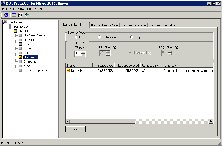This screenshot has height=146, width=223.
Task: Open the green help book icon
Action: (x=27, y=15)
